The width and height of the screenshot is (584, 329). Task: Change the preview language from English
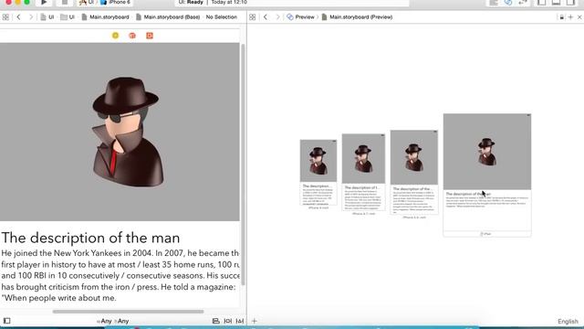568,321
